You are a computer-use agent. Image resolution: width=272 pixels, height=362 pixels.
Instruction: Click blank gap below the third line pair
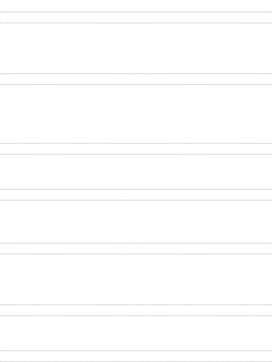click(x=136, y=172)
